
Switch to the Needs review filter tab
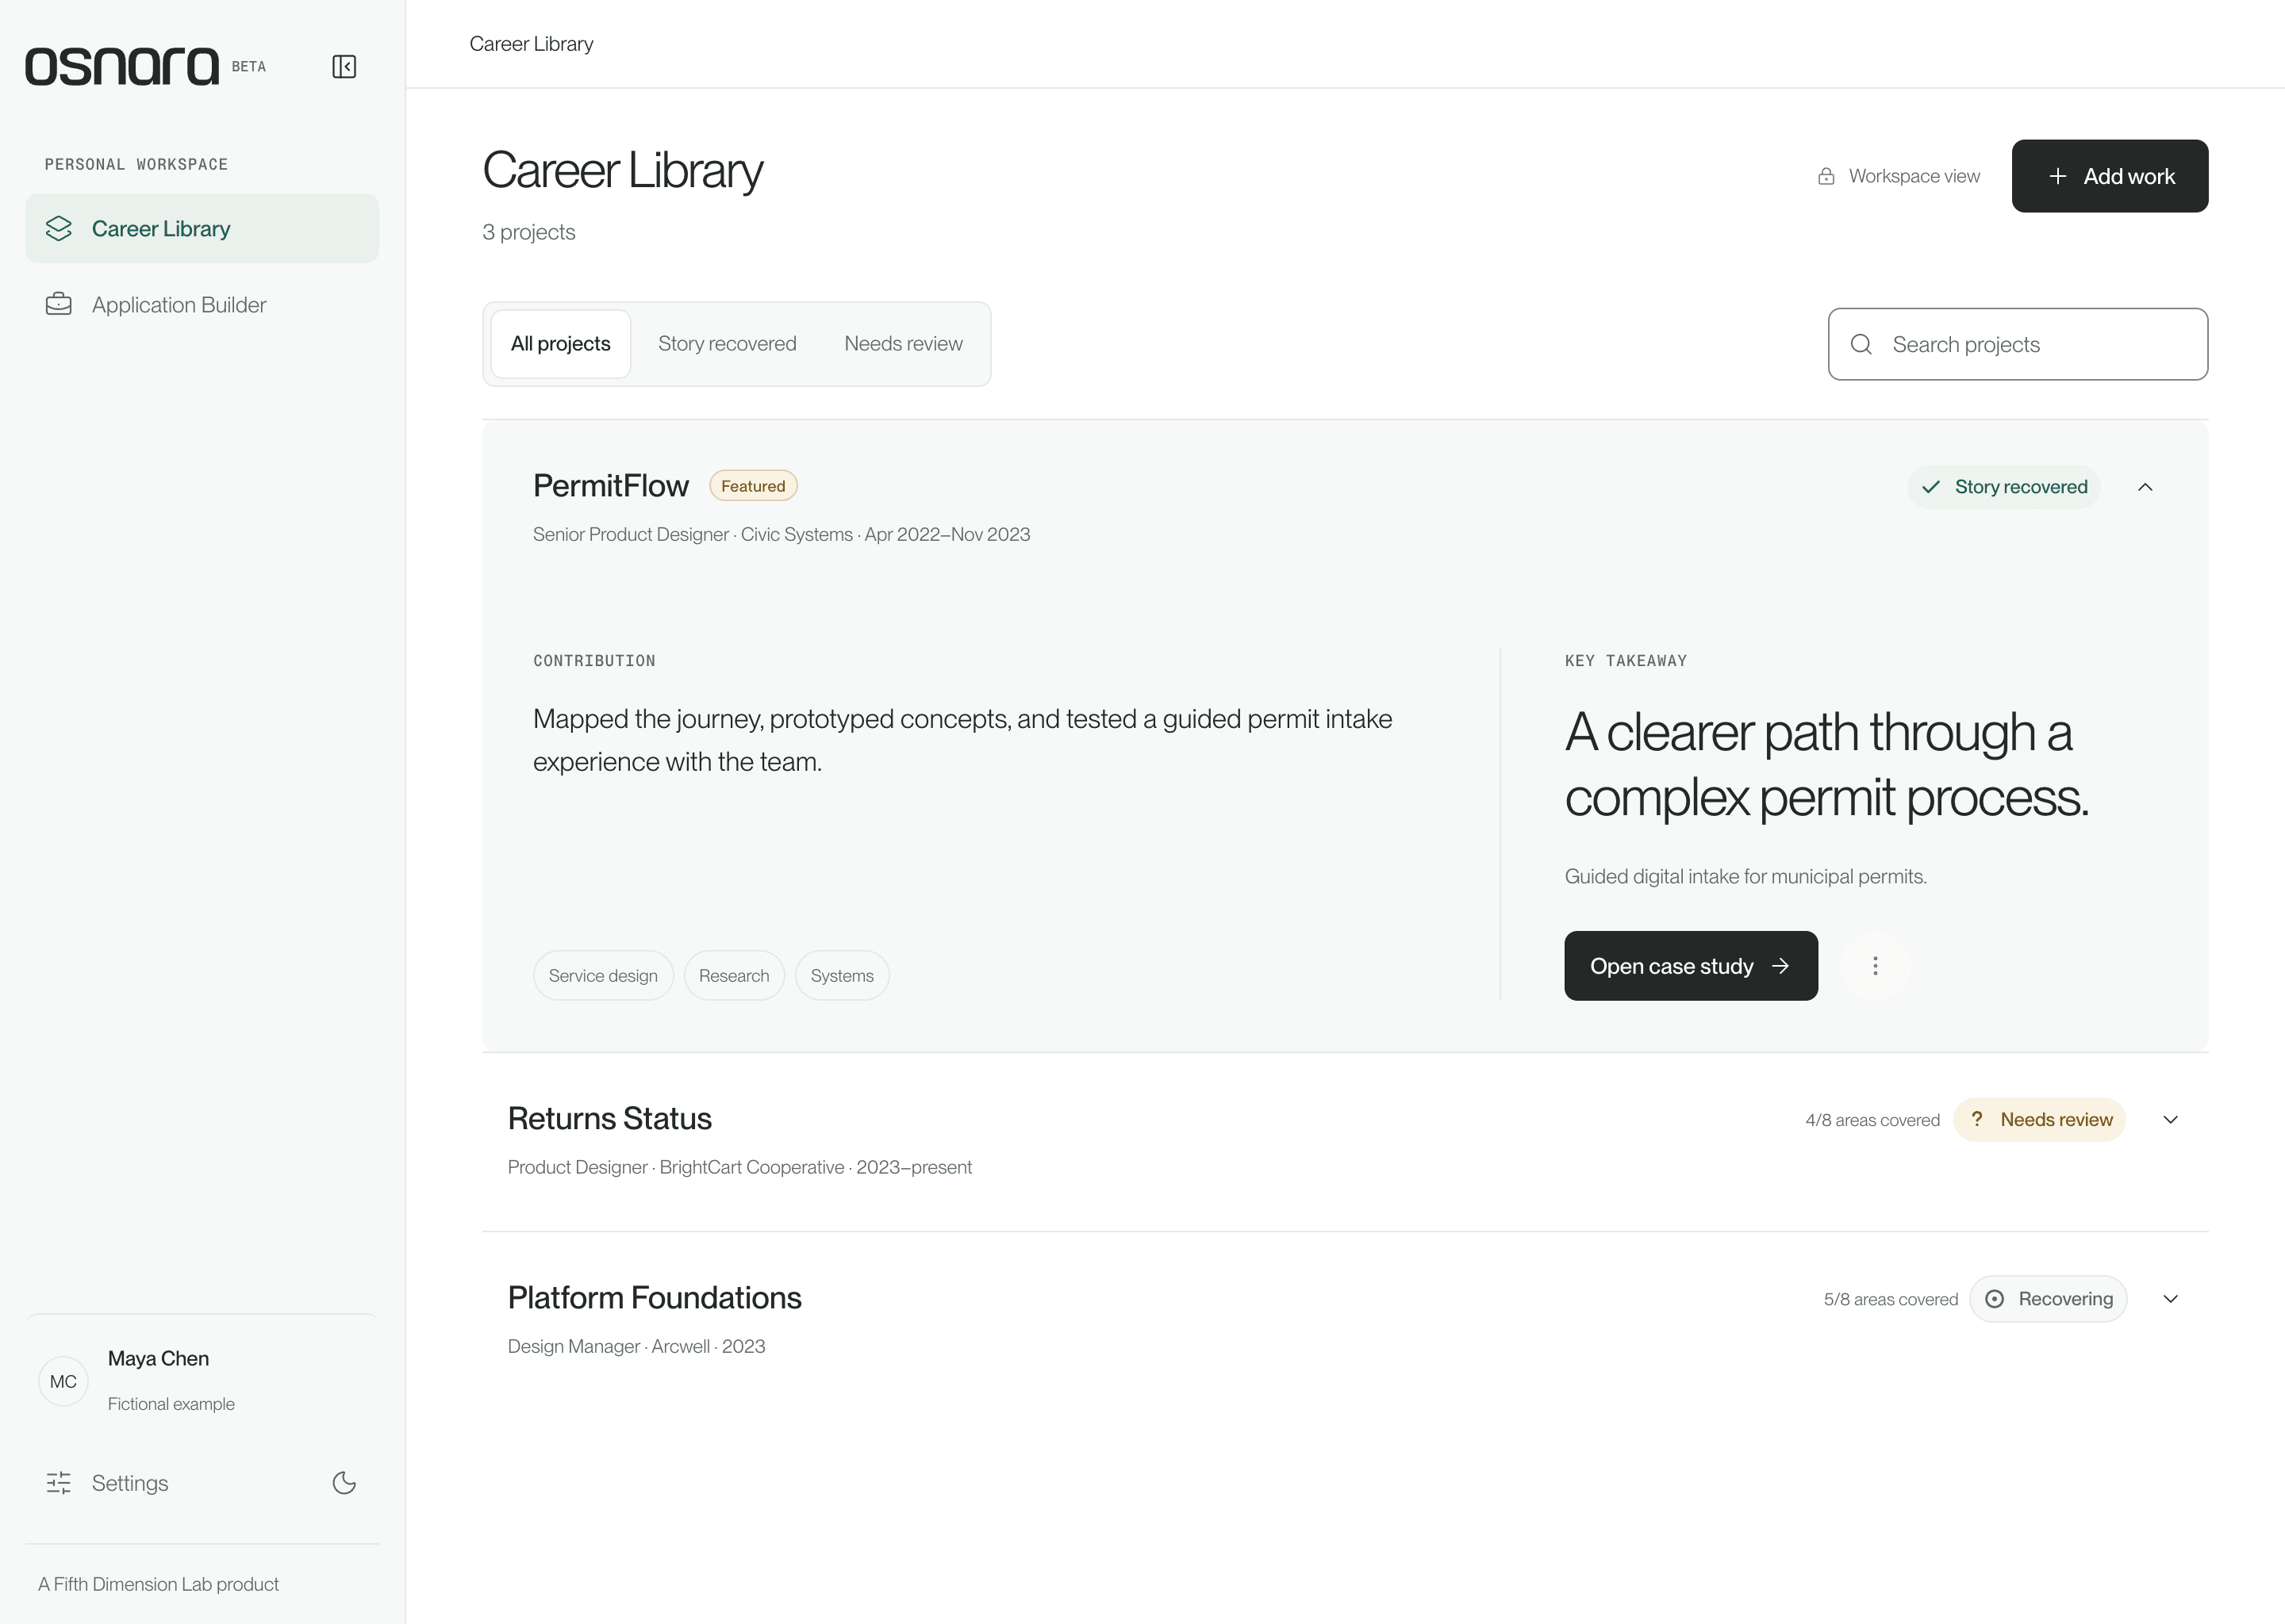coord(904,344)
